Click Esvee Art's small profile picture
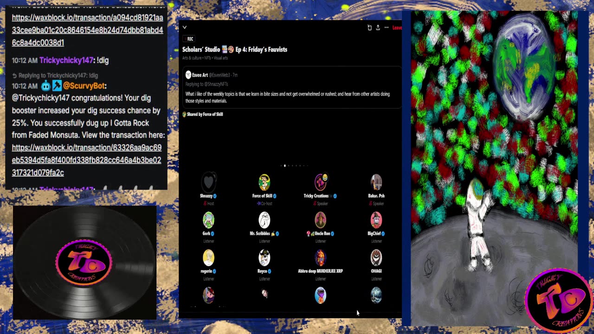The height and width of the screenshot is (334, 594). click(188, 75)
